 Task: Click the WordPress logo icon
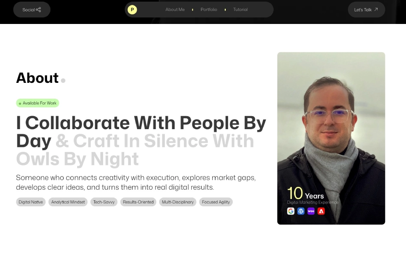301,211
